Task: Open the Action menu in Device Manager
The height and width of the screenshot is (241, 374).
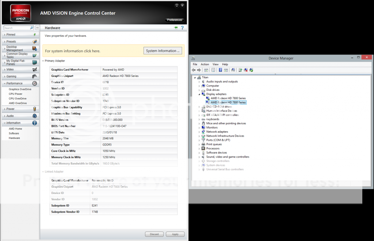Action: [205, 64]
